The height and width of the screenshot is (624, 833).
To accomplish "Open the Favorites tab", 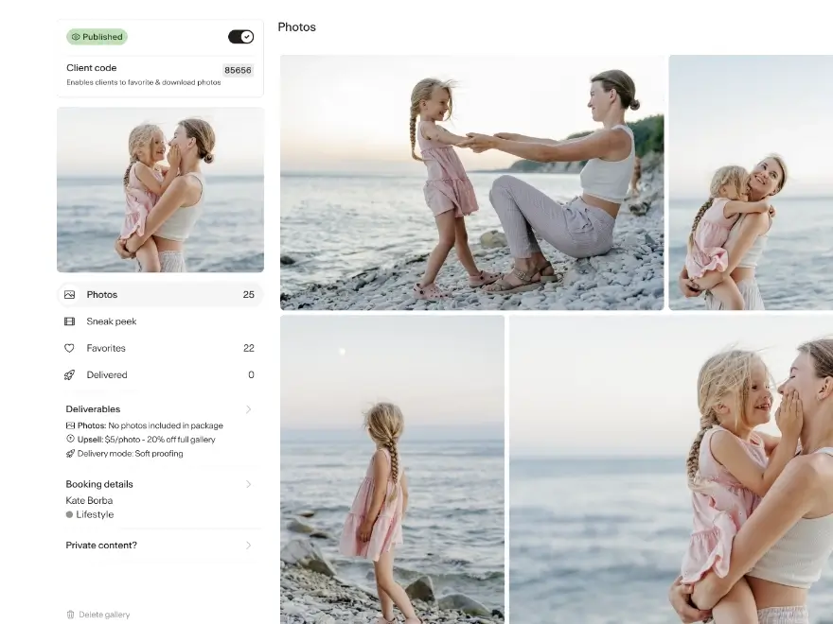I will tap(106, 348).
